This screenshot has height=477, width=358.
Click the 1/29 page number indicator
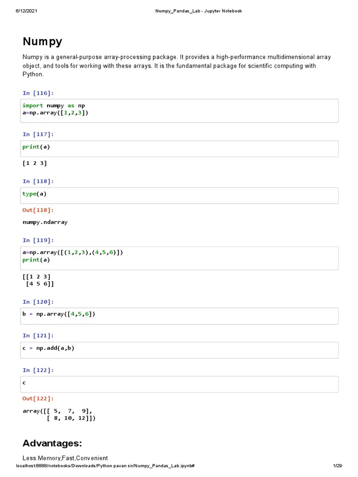[337, 466]
